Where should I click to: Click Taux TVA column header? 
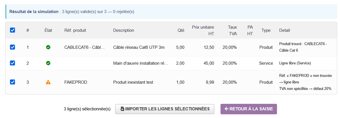click(232, 30)
